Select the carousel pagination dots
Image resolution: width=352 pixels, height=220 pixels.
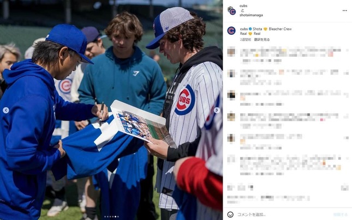tap(111, 217)
